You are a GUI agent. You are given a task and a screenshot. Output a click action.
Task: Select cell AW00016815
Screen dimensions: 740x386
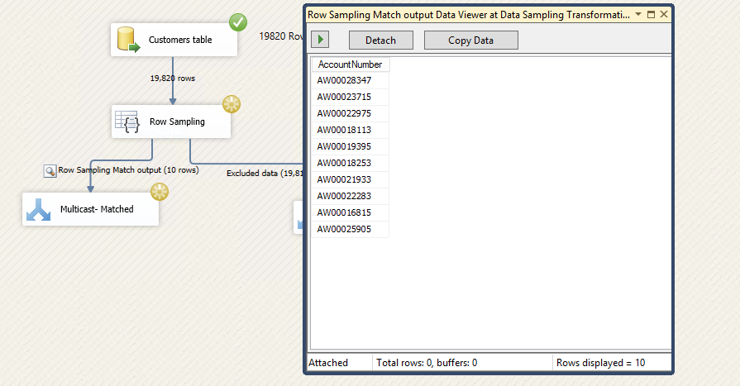pyautogui.click(x=351, y=212)
